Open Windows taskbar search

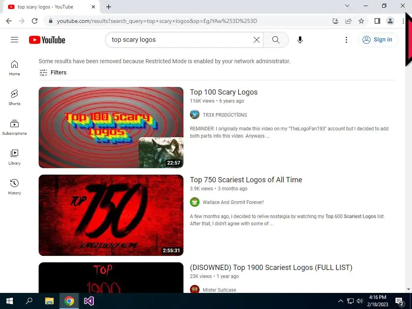[x=29, y=301]
